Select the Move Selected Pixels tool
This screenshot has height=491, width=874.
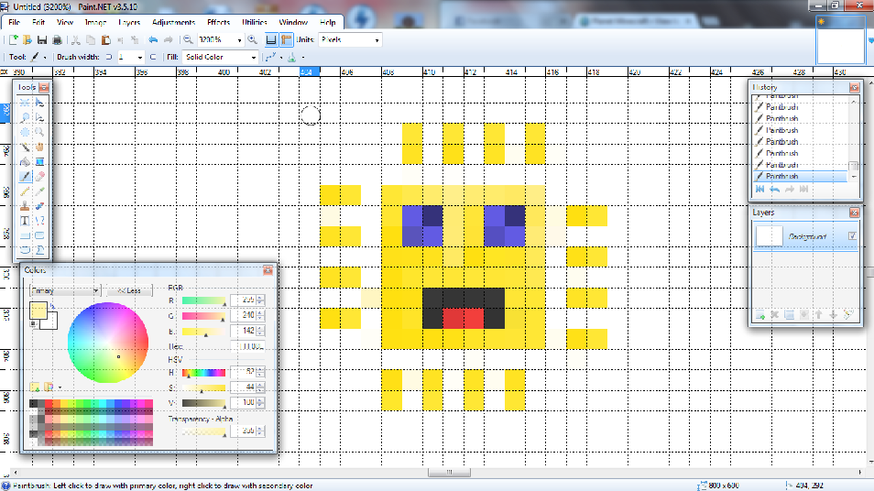[x=39, y=103]
